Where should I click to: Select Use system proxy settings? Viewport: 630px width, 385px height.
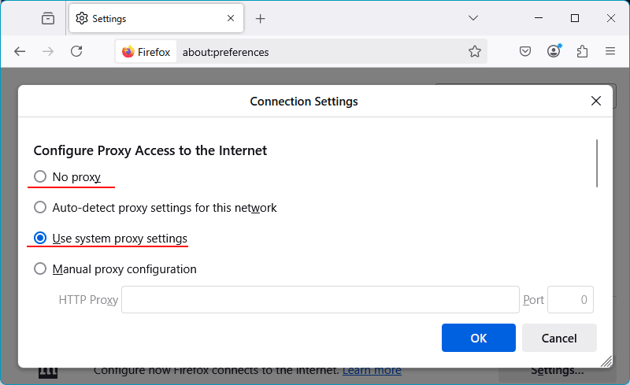(x=40, y=239)
